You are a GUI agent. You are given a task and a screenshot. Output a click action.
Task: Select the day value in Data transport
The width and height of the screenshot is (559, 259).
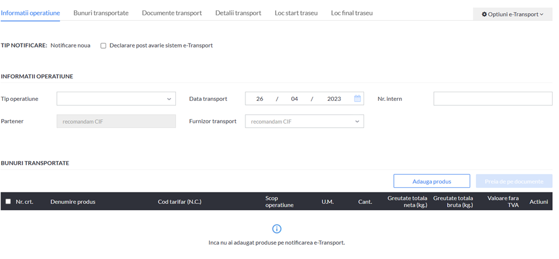click(x=260, y=99)
